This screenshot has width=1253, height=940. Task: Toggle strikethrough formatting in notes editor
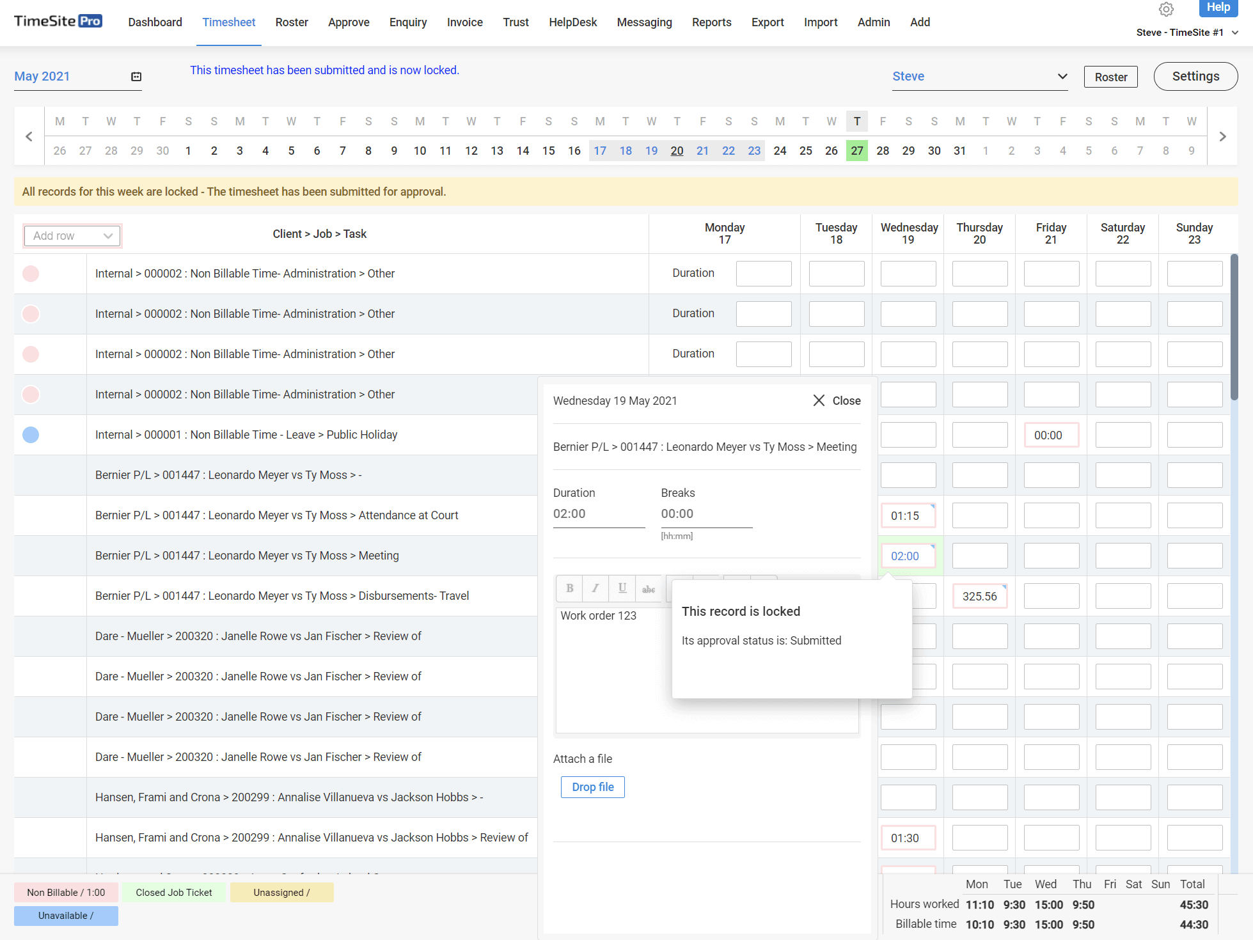pos(649,589)
